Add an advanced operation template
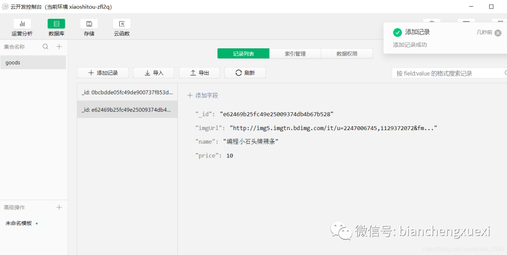507x255 pixels. (x=59, y=208)
